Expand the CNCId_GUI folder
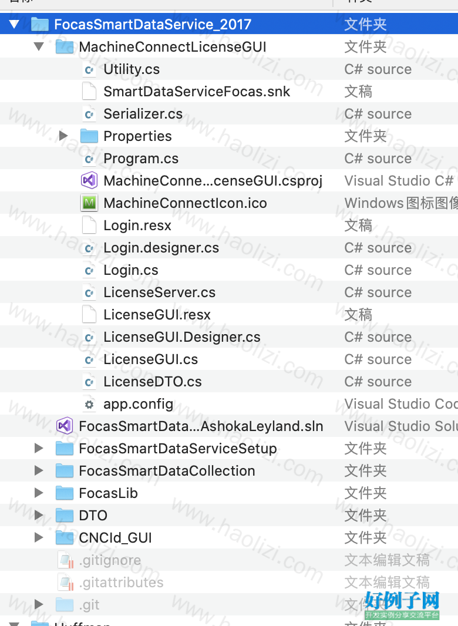458x626 pixels. pos(39,538)
